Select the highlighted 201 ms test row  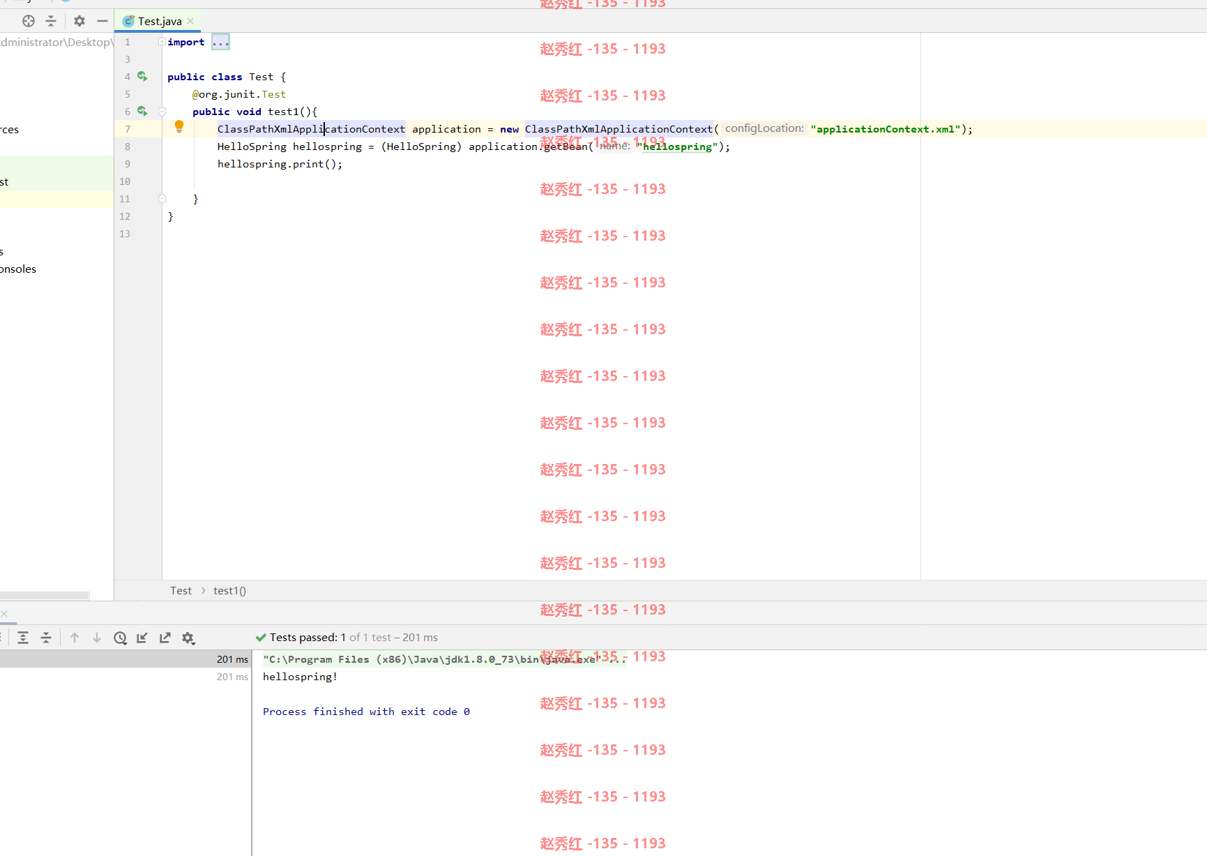126,659
